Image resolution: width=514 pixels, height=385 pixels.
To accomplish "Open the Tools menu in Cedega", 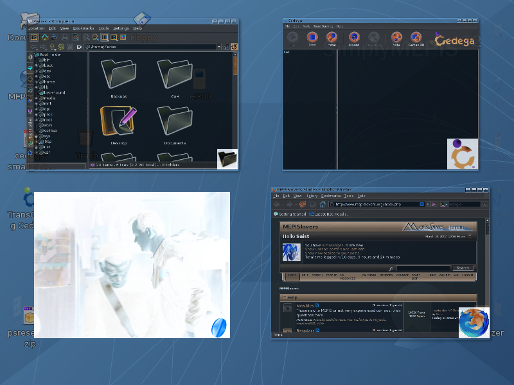I will [306, 26].
